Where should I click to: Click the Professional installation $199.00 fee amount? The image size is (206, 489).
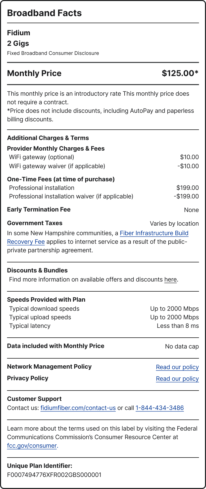[x=187, y=188]
